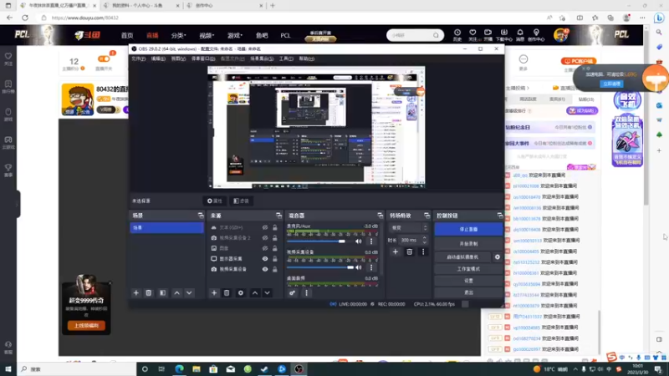Viewport: 669px width, 376px height.
Task: Open 麦克风/Aux channel three-dot options
Action: [371, 241]
